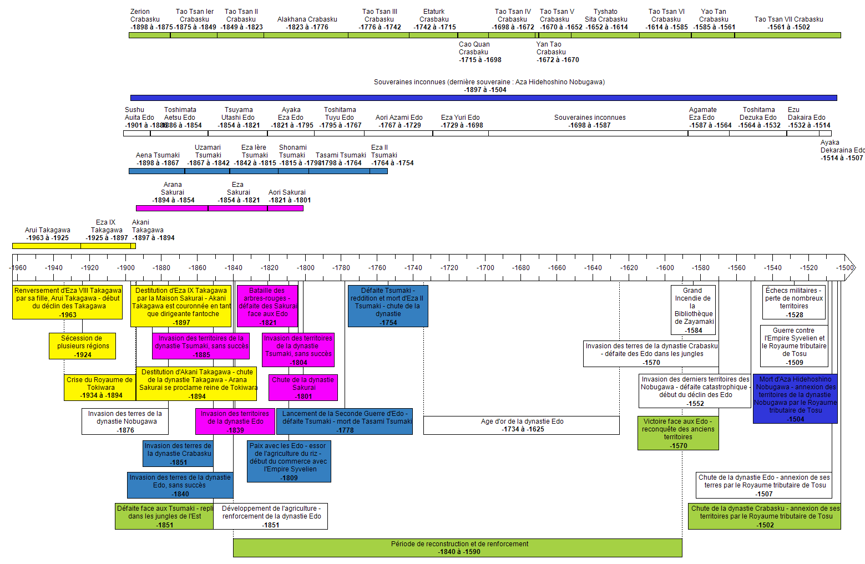Select the blue Souveraines inconnues Nobugawa bar

point(483,98)
